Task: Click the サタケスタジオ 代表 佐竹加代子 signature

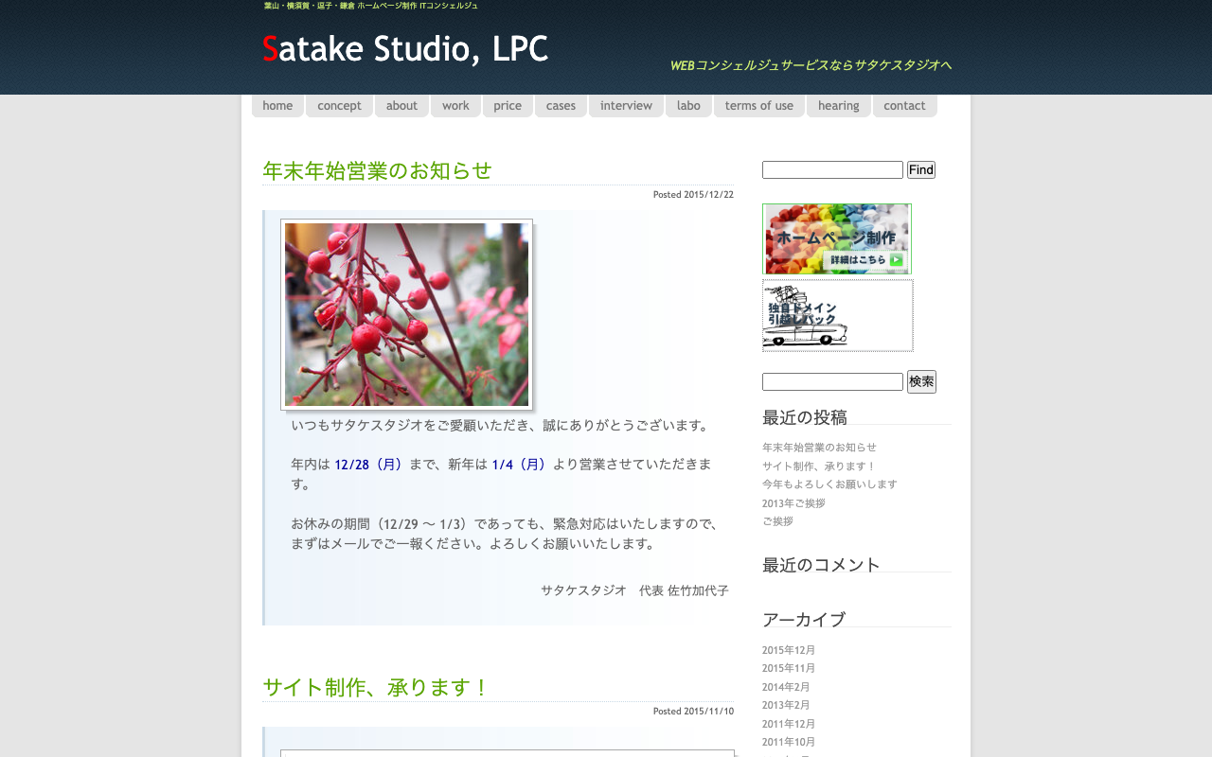Action: coord(634,590)
